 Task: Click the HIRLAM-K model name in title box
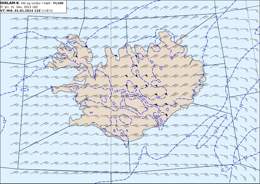(x=10, y=3)
